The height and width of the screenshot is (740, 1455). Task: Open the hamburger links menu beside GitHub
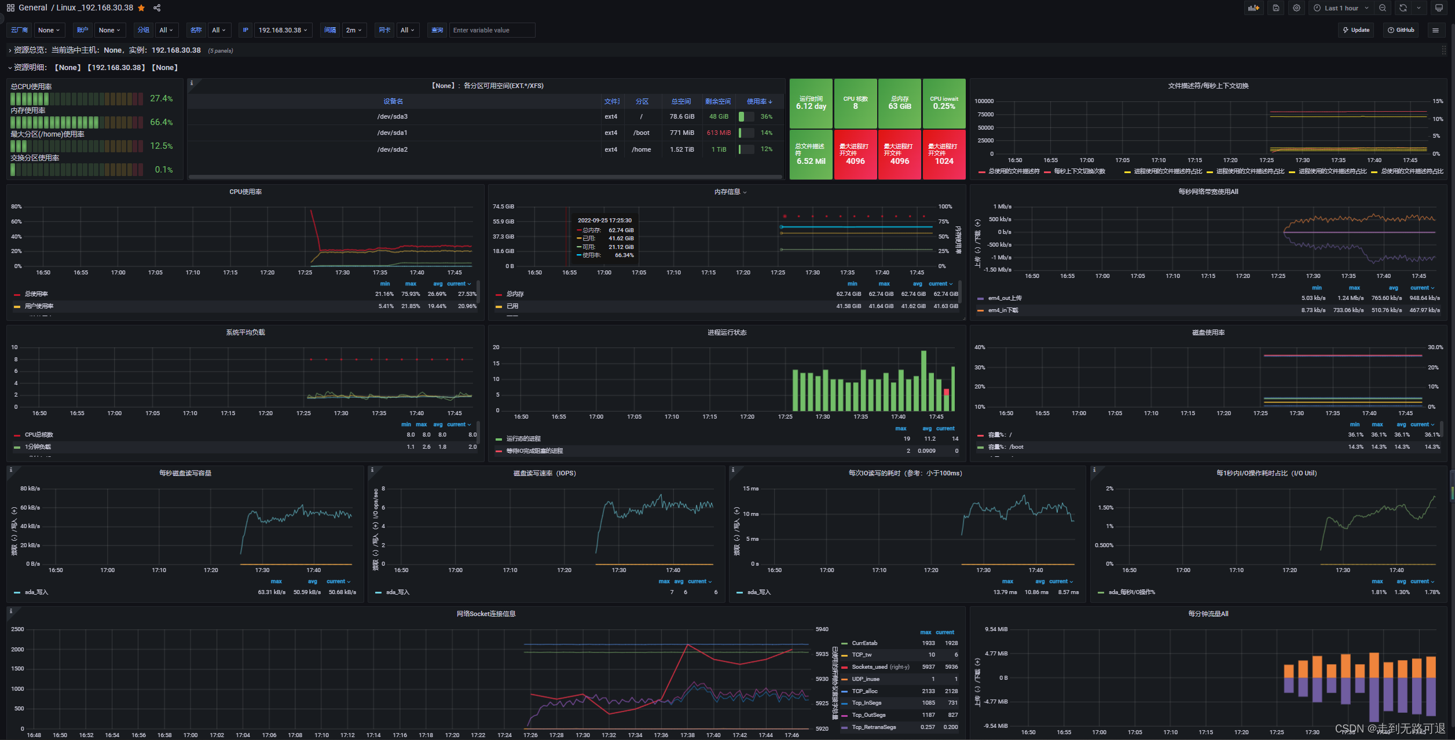coord(1435,30)
